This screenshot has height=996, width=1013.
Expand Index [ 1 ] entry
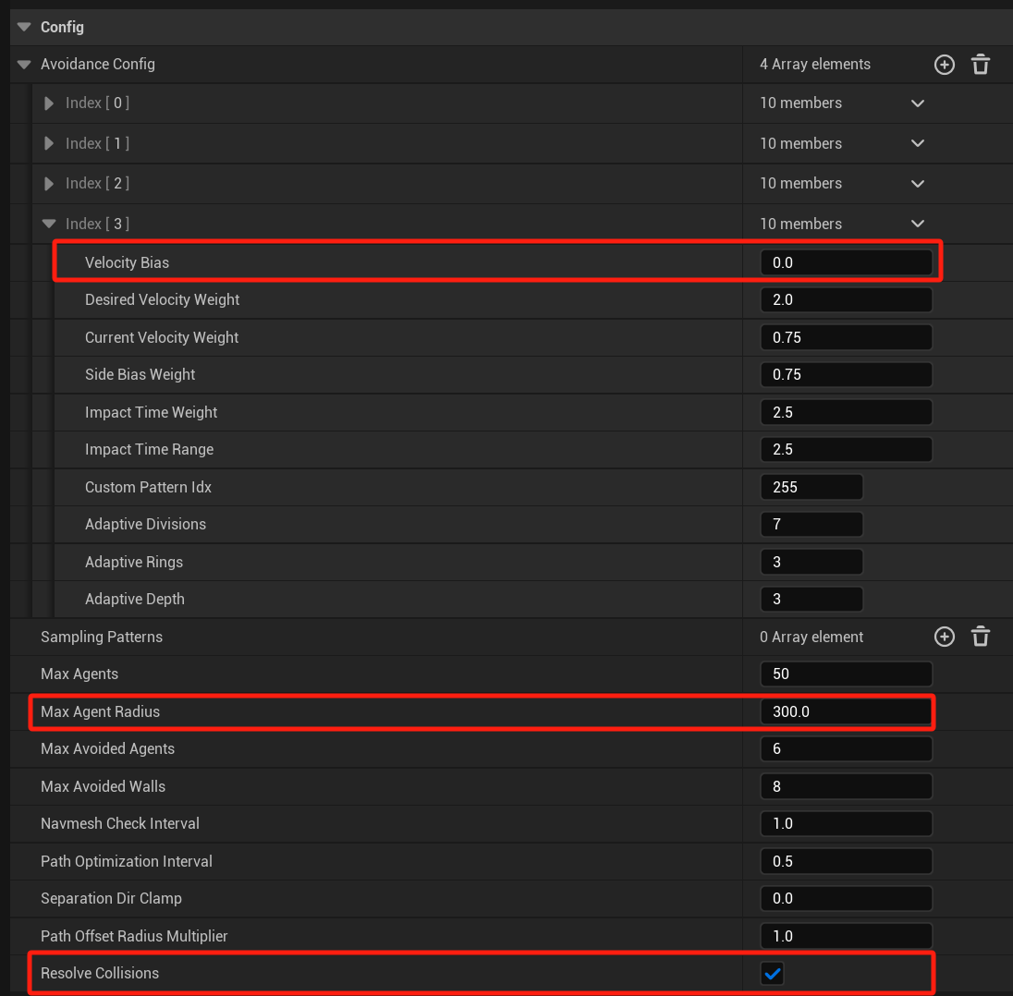point(49,144)
